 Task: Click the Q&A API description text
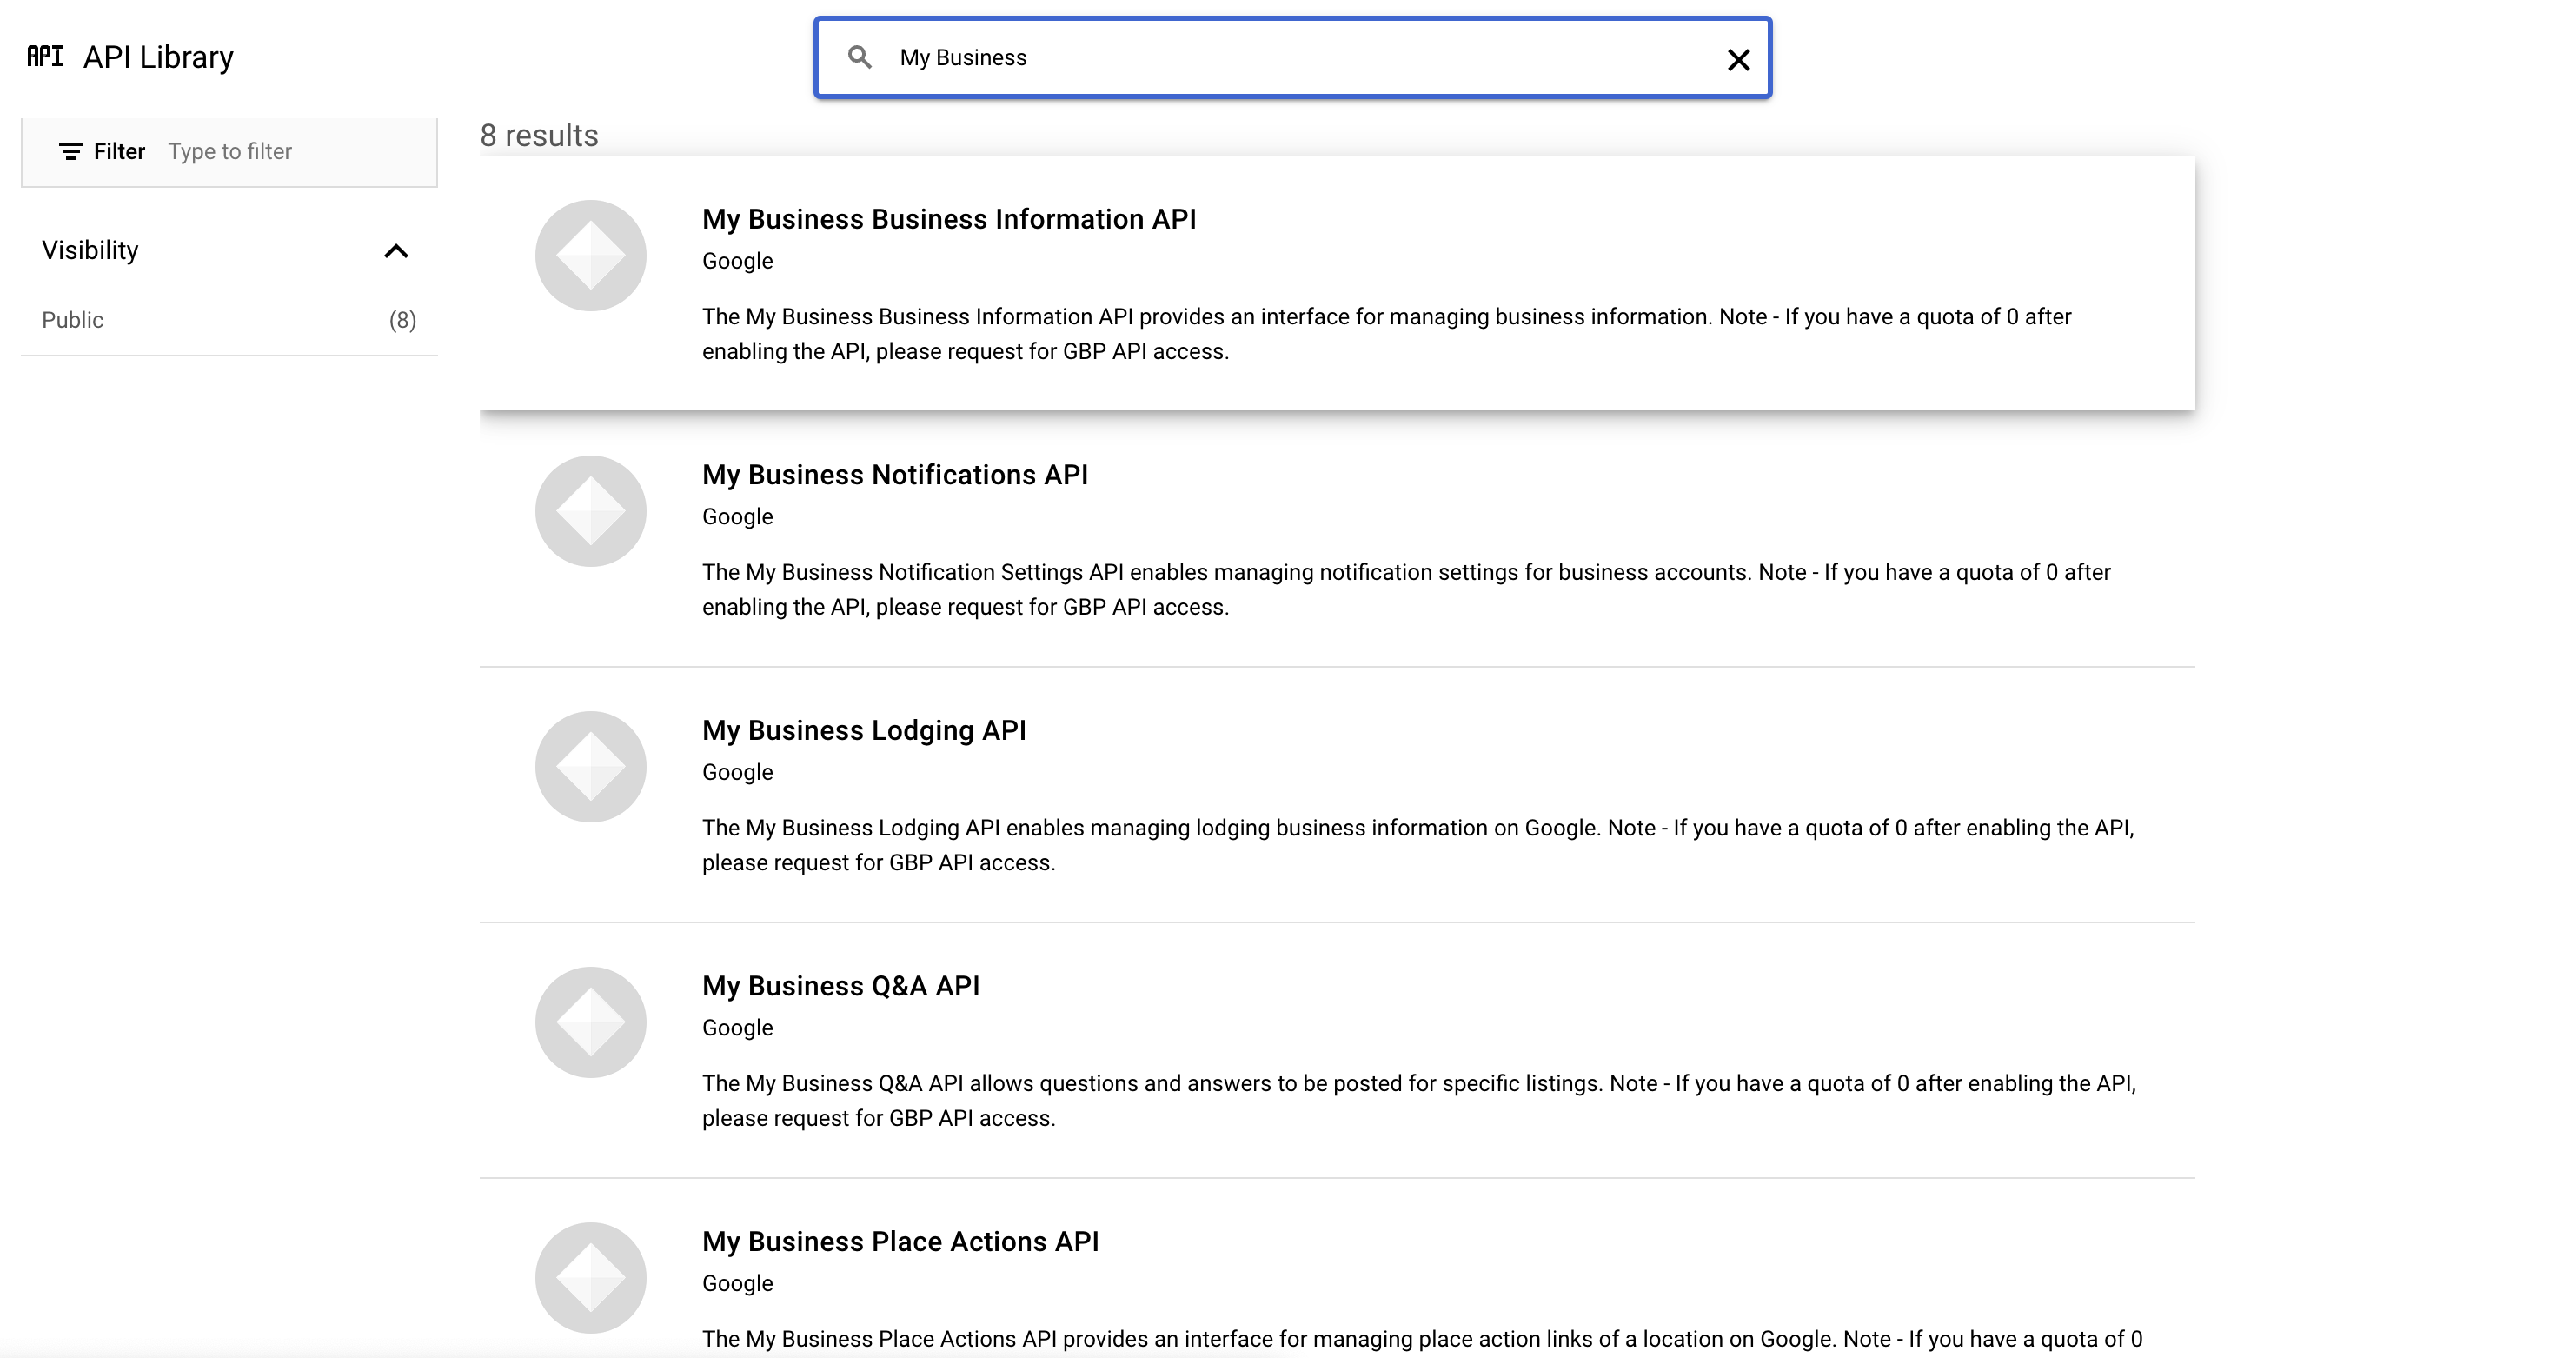[x=1419, y=1101]
